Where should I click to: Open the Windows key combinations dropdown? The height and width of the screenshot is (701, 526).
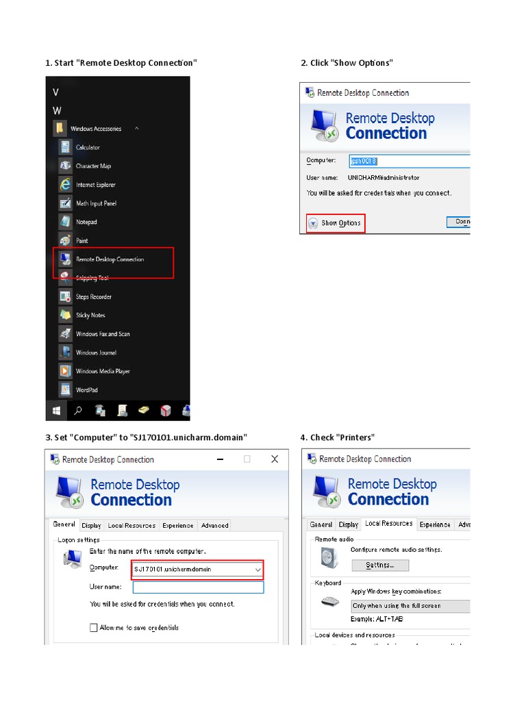[x=411, y=606]
